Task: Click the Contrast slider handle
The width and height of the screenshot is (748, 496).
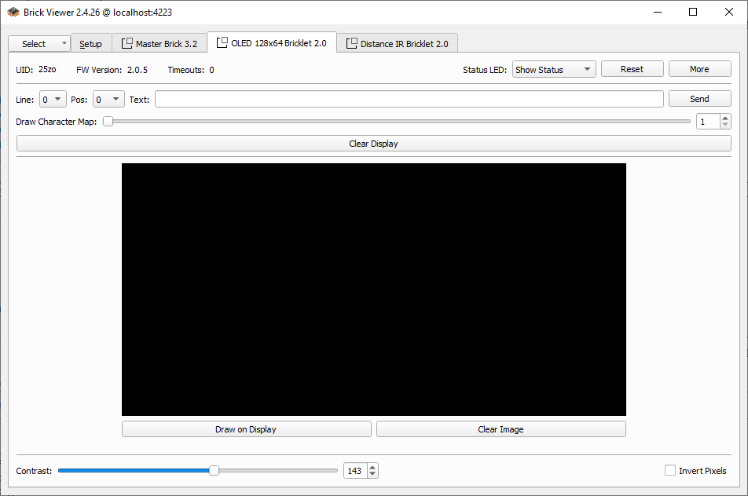Action: [x=214, y=471]
